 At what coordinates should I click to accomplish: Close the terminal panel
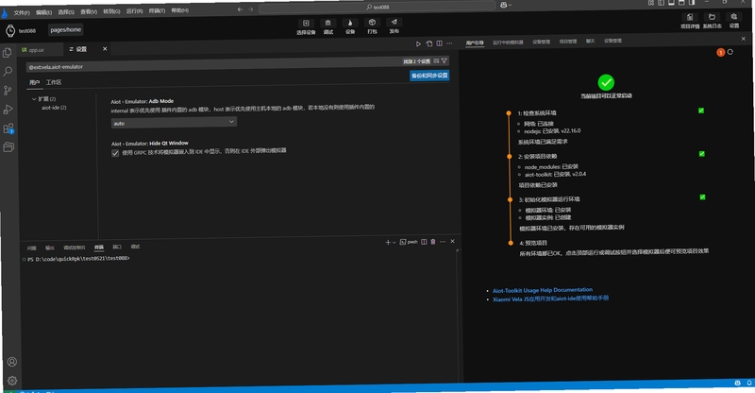[453, 241]
